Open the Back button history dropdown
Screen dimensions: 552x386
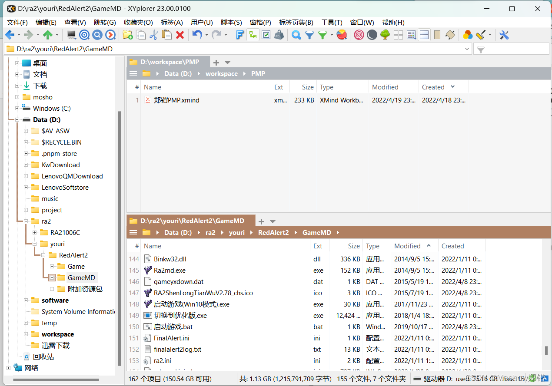19,35
